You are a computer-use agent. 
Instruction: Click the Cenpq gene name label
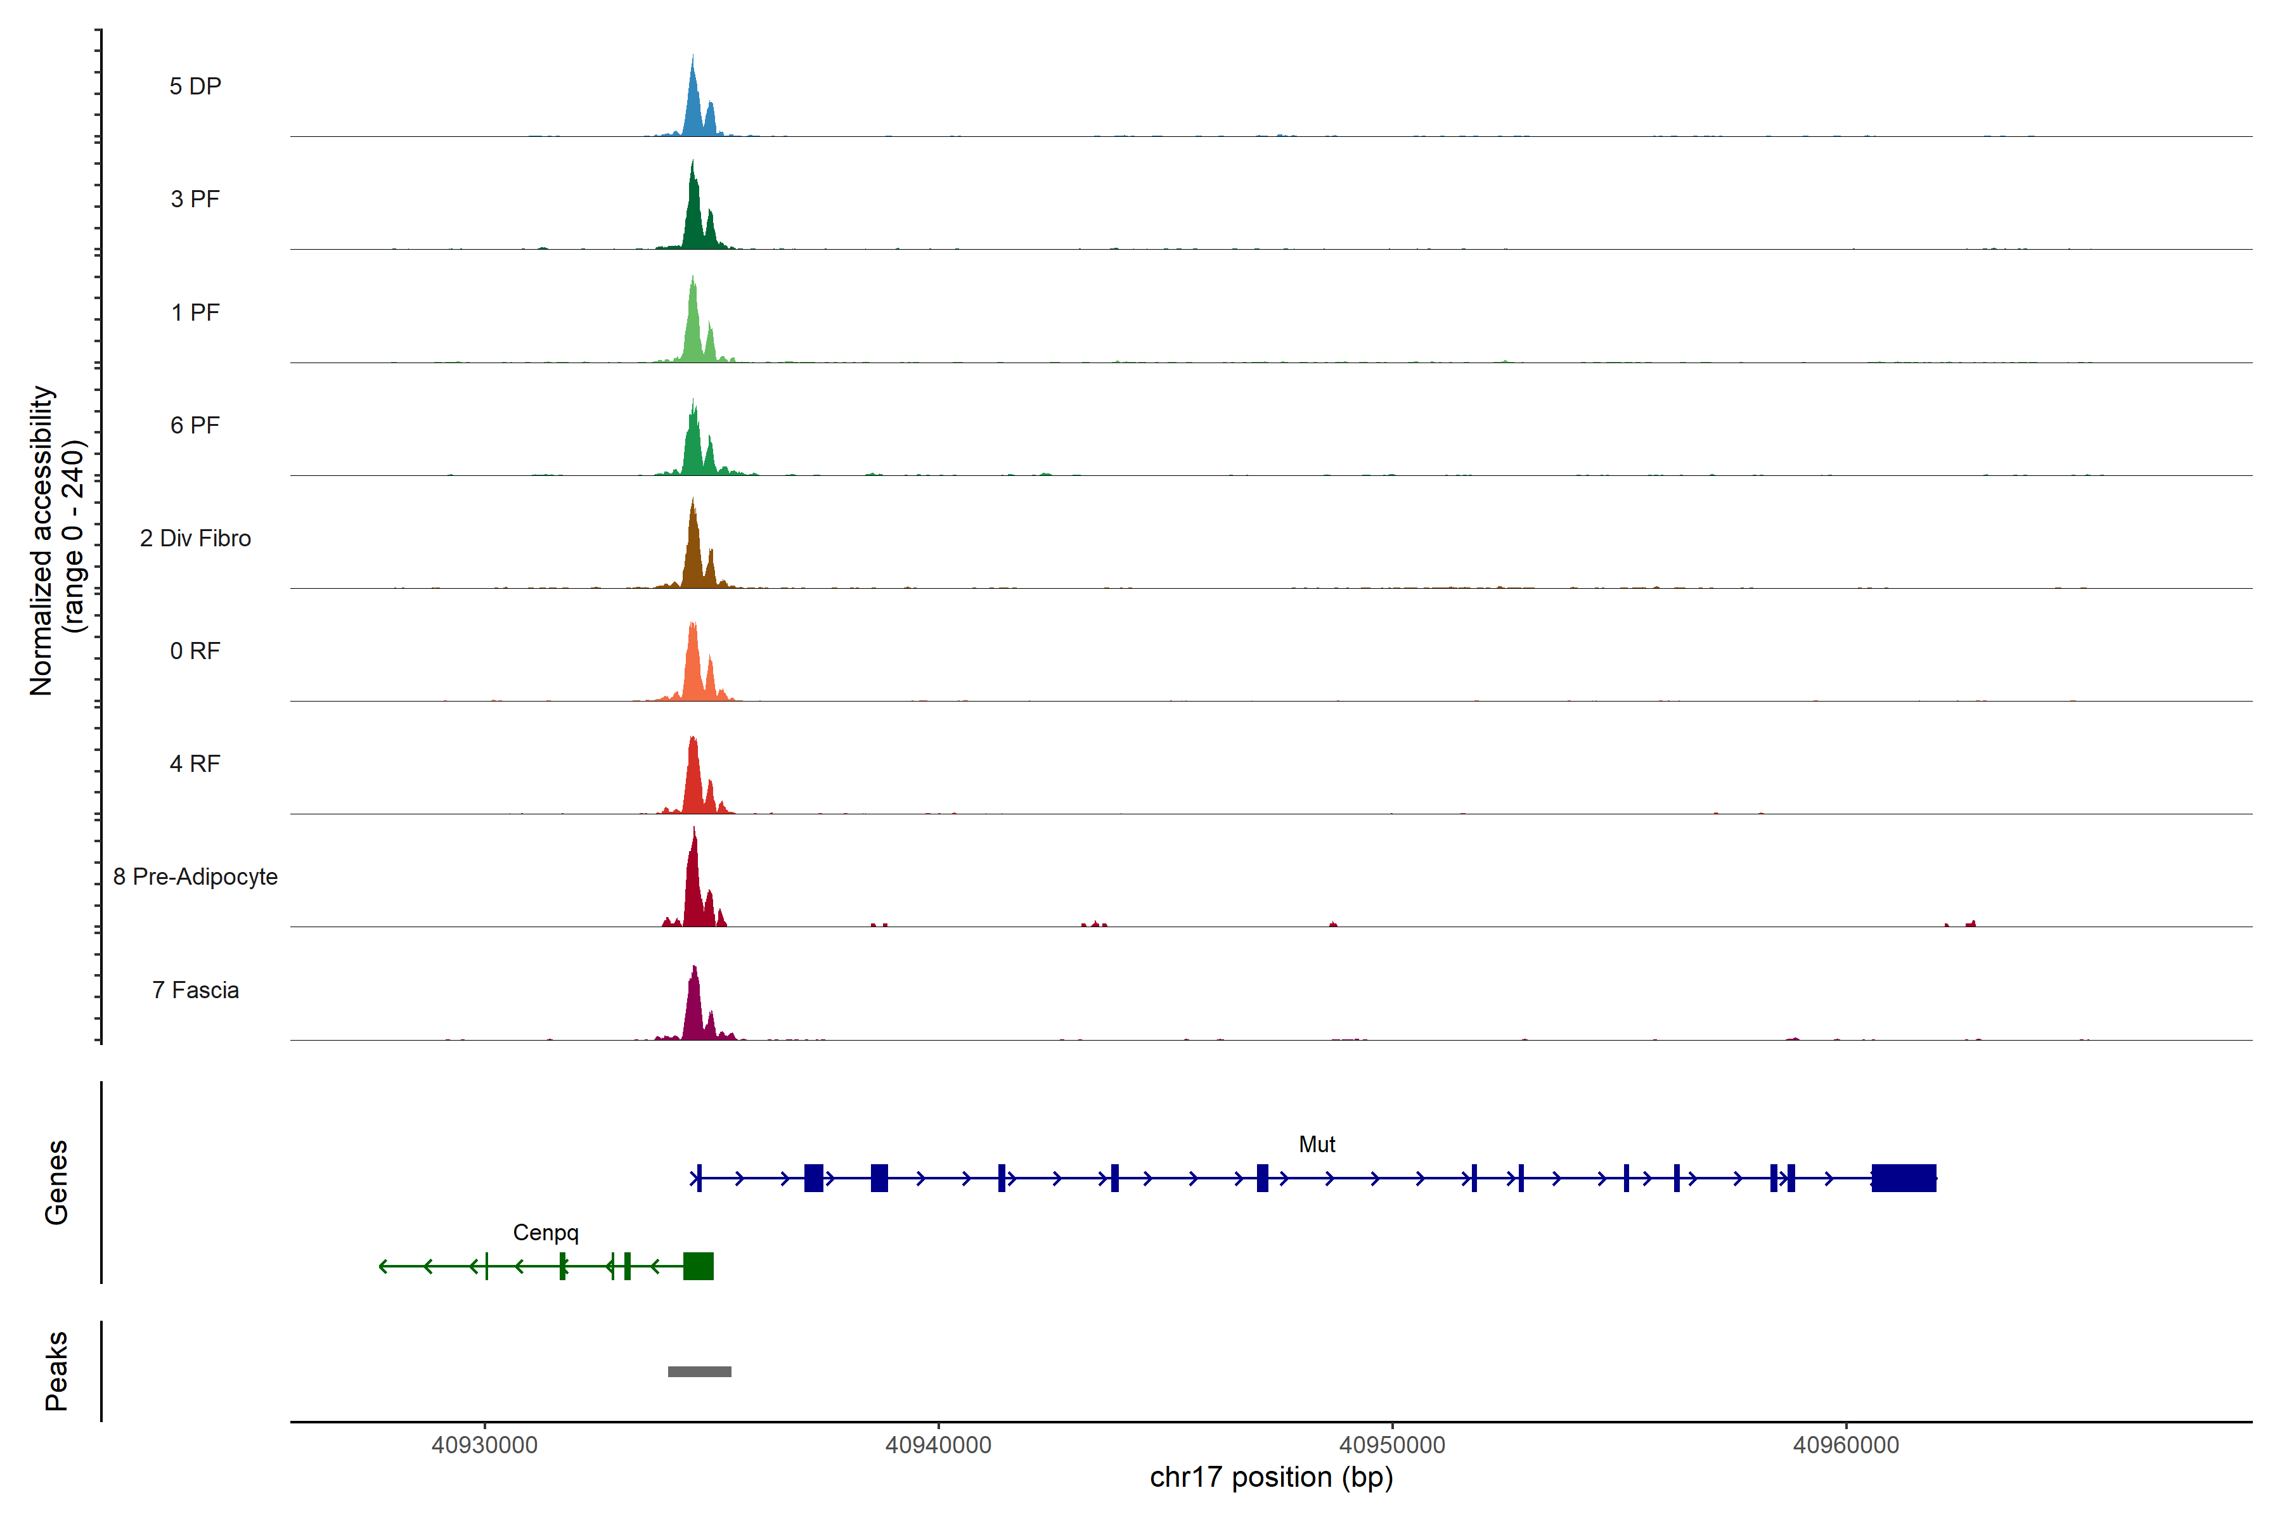[545, 1233]
